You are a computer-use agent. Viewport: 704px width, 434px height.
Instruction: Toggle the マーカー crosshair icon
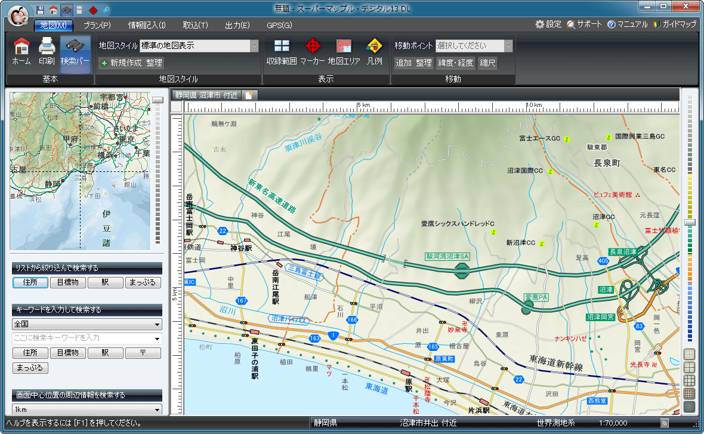click(313, 52)
